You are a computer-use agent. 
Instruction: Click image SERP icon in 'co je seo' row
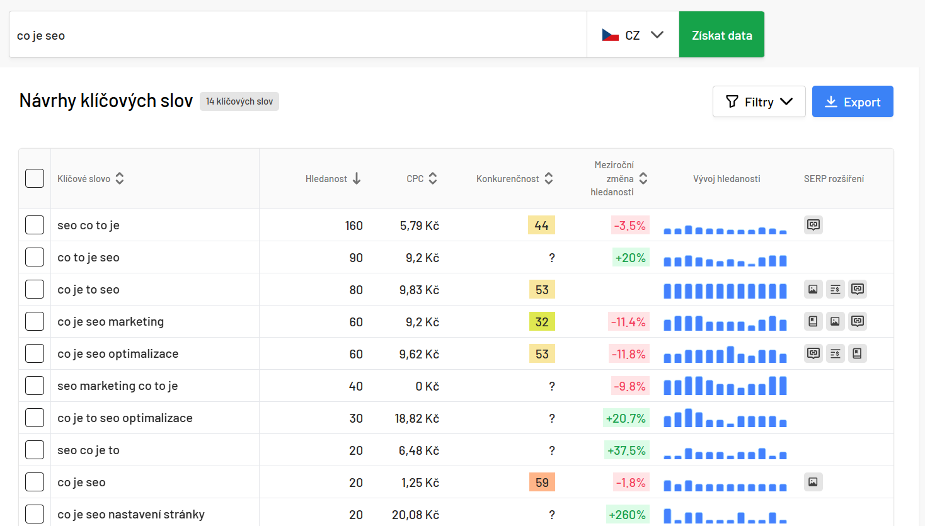click(813, 482)
